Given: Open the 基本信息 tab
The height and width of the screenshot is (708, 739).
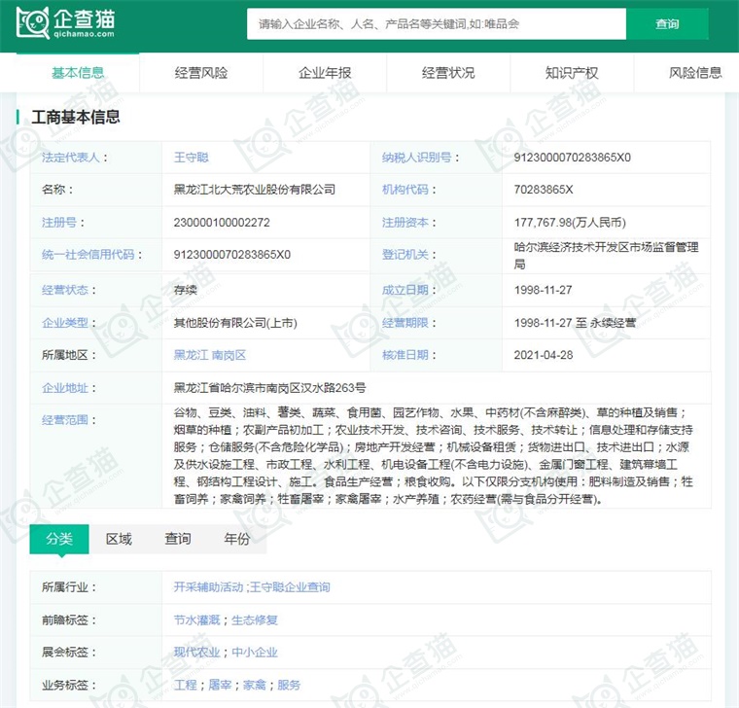Looking at the screenshot, I should [78, 73].
